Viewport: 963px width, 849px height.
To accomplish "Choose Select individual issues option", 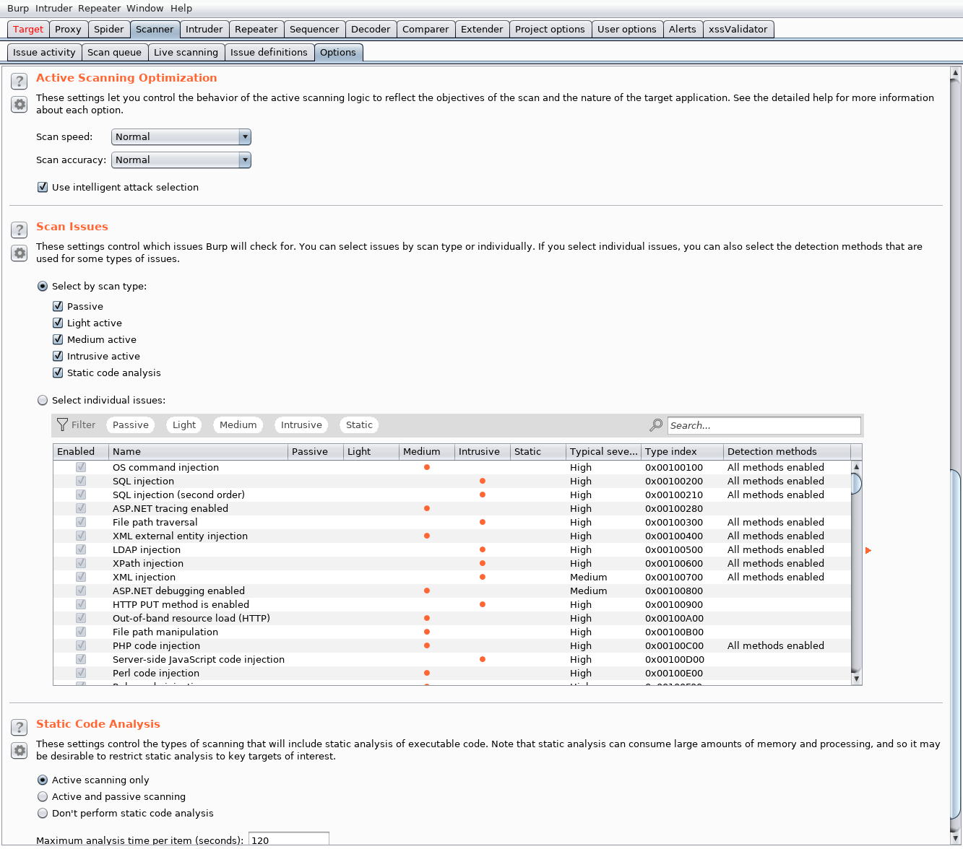I will pos(43,400).
